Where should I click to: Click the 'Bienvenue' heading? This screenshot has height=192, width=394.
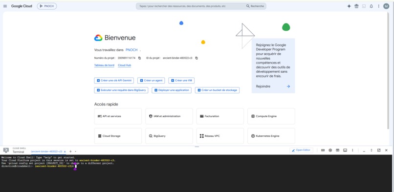(x=120, y=38)
